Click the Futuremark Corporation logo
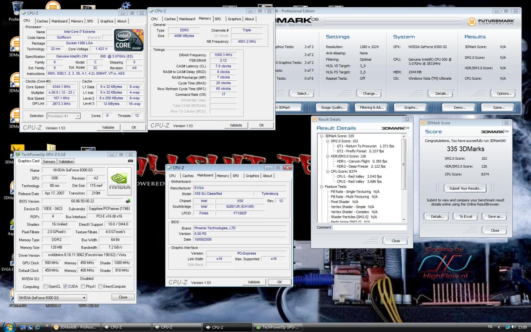 click(491, 22)
